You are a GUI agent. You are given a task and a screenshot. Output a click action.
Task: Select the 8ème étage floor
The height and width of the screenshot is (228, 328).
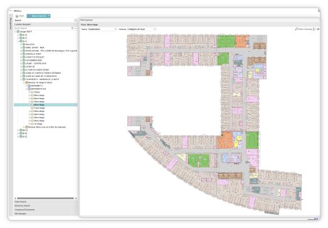(39, 98)
